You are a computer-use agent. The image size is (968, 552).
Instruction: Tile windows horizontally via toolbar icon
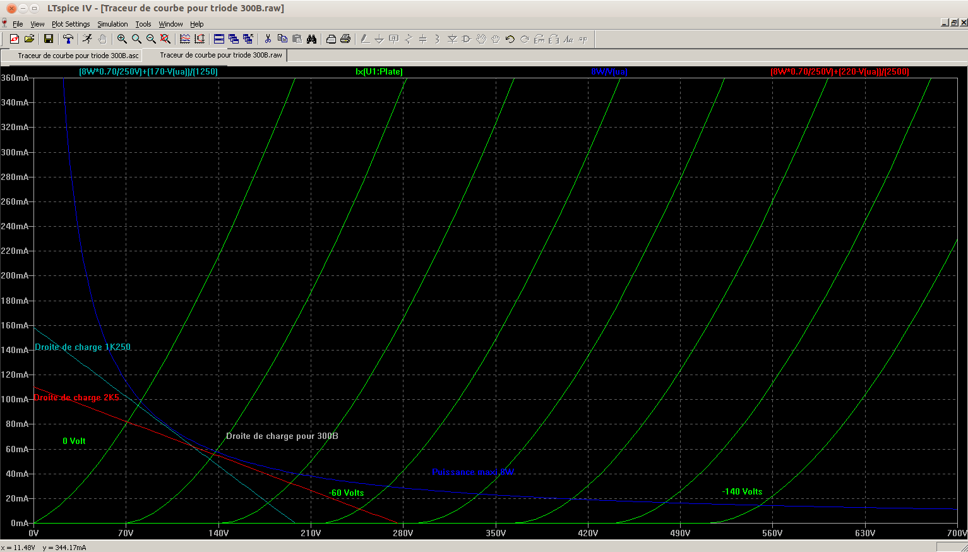219,39
